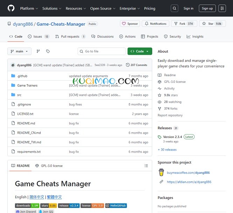Click the tags icon next to branches
Viewport: 233px width, 213px height.
(48, 51)
